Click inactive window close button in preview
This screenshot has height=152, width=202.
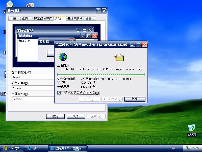(90, 30)
